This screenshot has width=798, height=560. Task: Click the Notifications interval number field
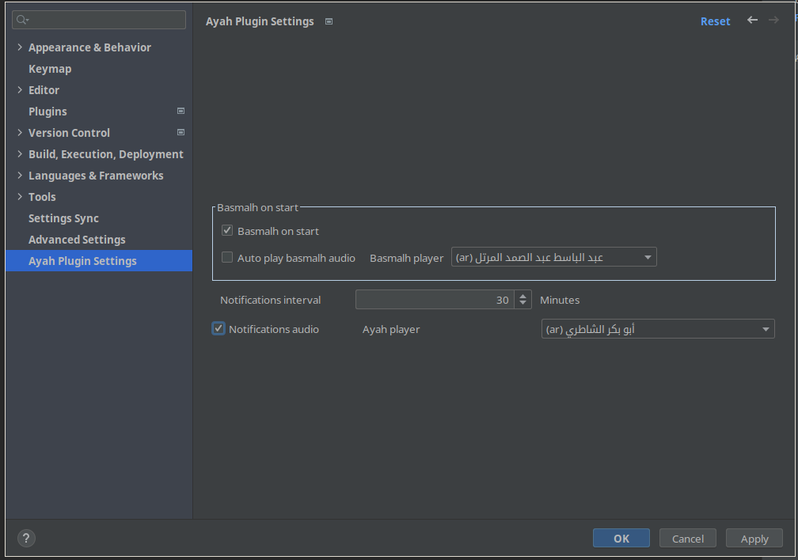click(x=435, y=300)
